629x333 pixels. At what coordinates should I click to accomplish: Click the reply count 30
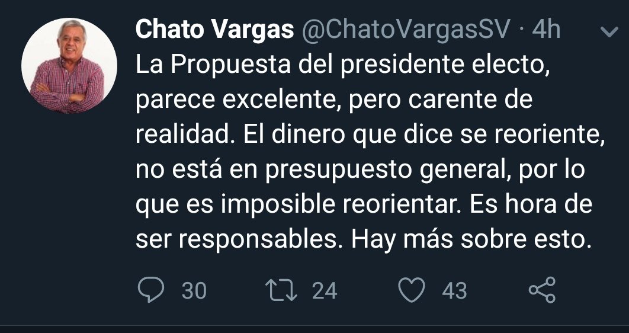[x=194, y=291]
